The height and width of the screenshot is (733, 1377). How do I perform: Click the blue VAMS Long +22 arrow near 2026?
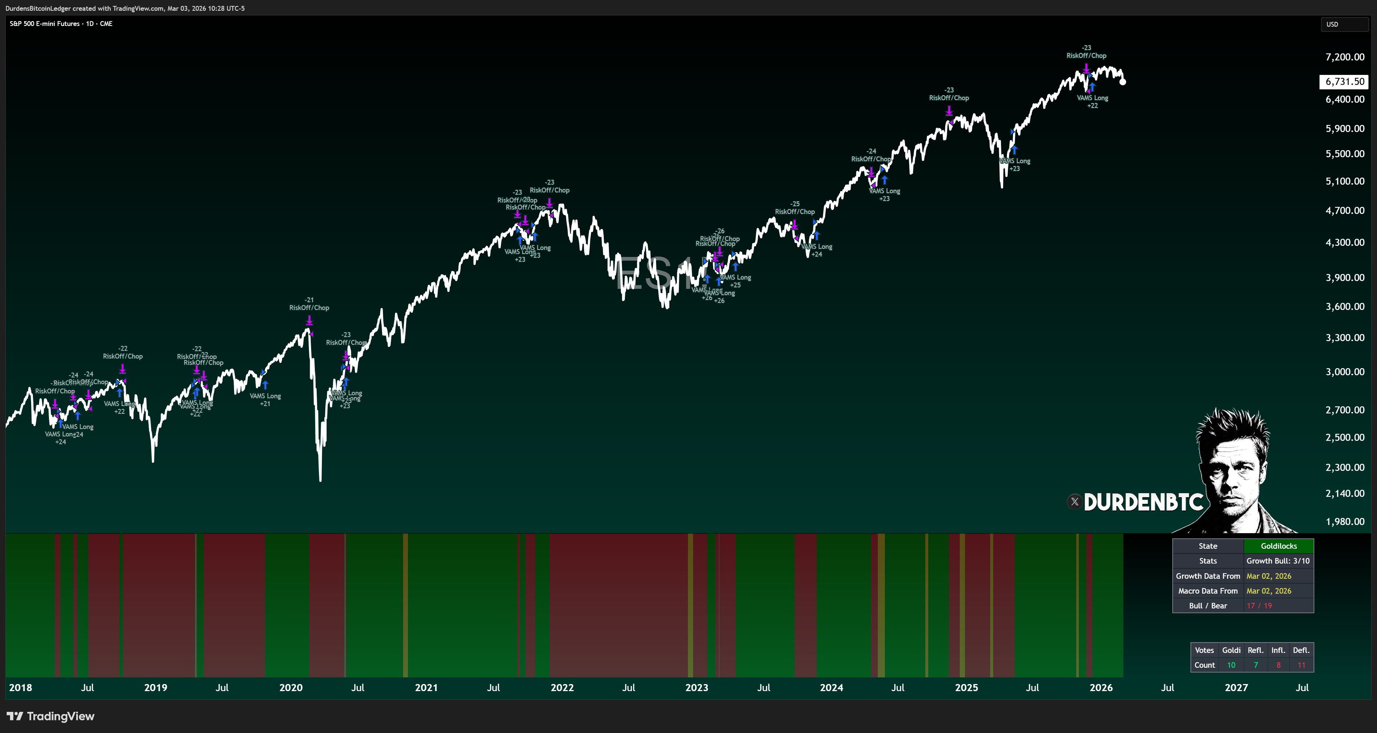(x=1092, y=87)
